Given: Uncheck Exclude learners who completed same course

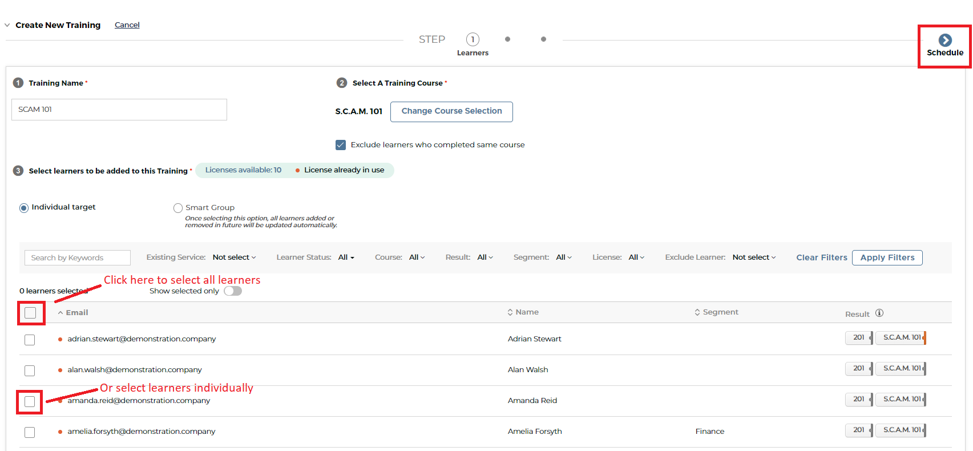Looking at the screenshot, I should (341, 145).
